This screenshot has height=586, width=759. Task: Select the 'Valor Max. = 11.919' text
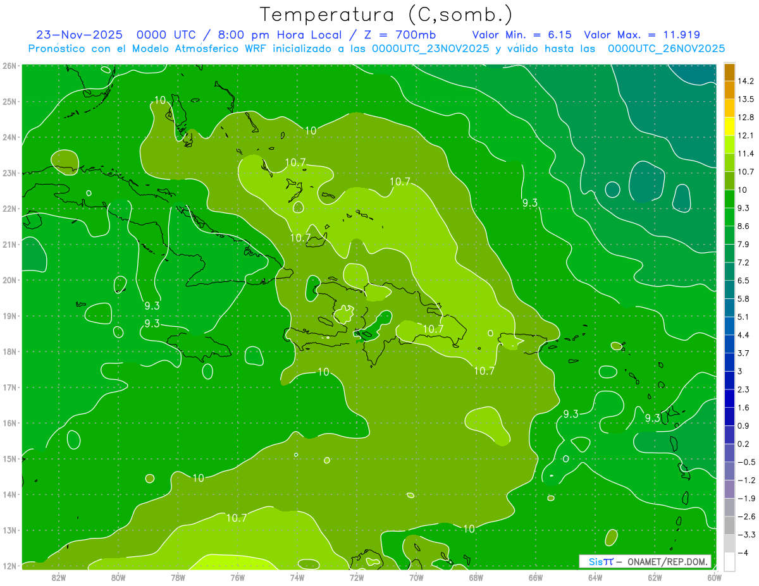click(641, 35)
